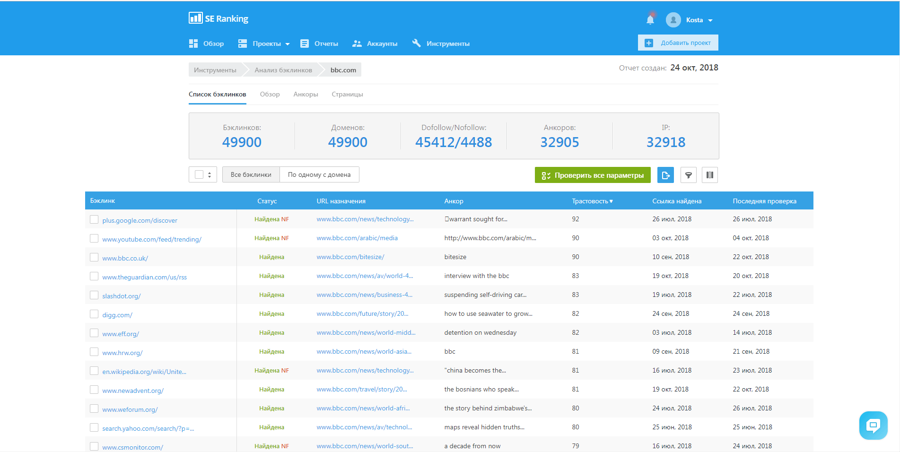Open the www.youtube.com/feed/trending/ backlink

152,239
